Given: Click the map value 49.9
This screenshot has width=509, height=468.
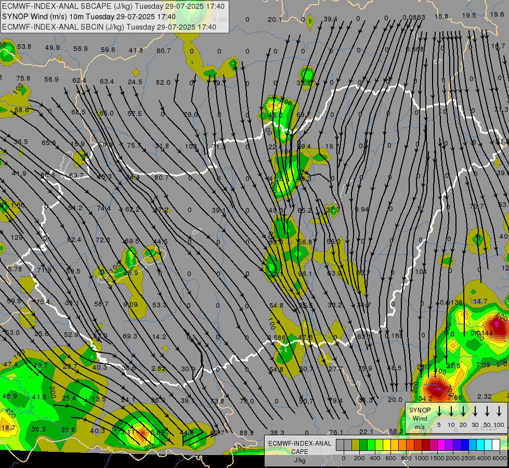Looking at the screenshot, I should point(53,48).
